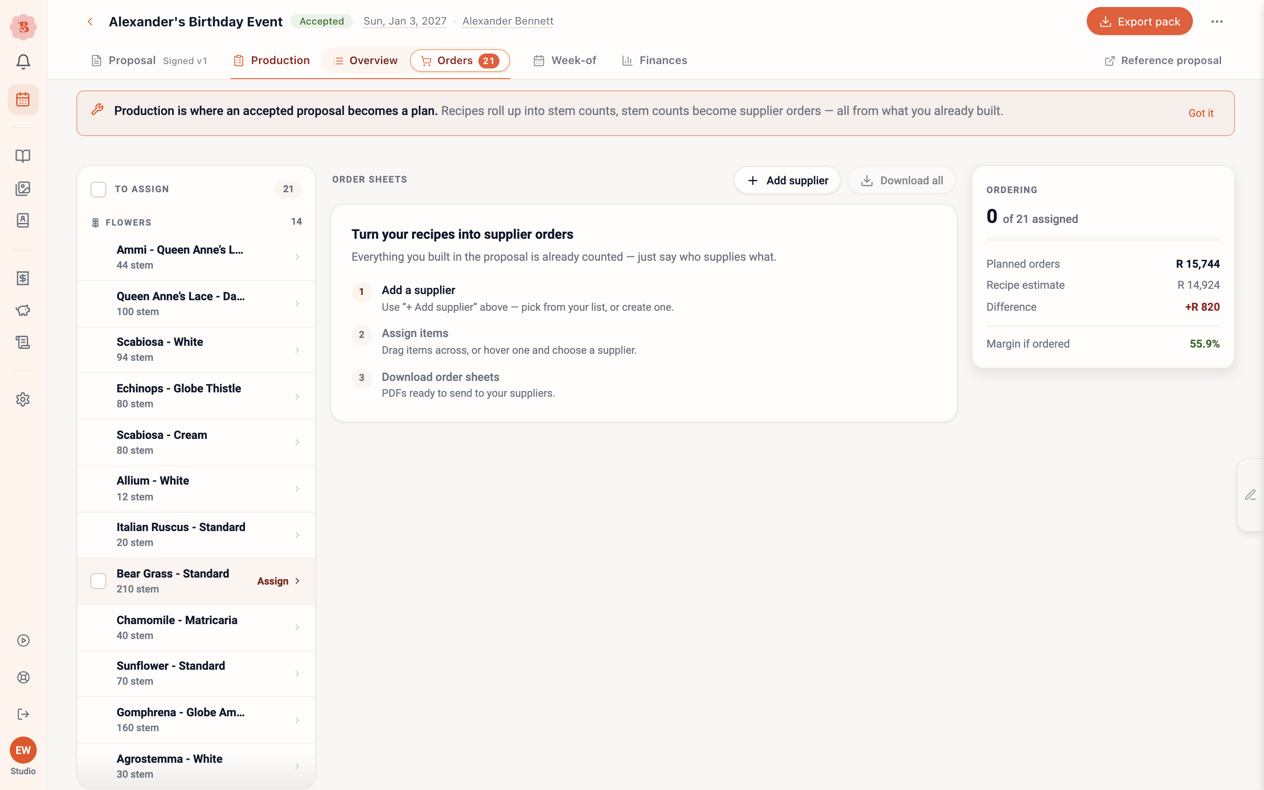The image size is (1264, 790).
Task: Click the flowers group icon
Action: tap(96, 223)
